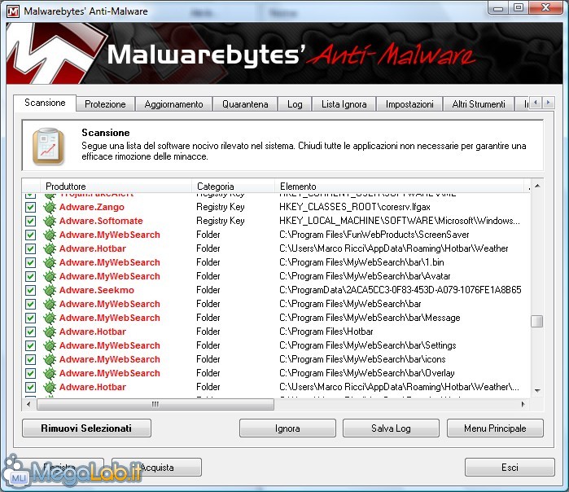Image resolution: width=569 pixels, height=492 pixels.
Task: Uncheck the Adware.Zango checkbox
Action: click(30, 207)
